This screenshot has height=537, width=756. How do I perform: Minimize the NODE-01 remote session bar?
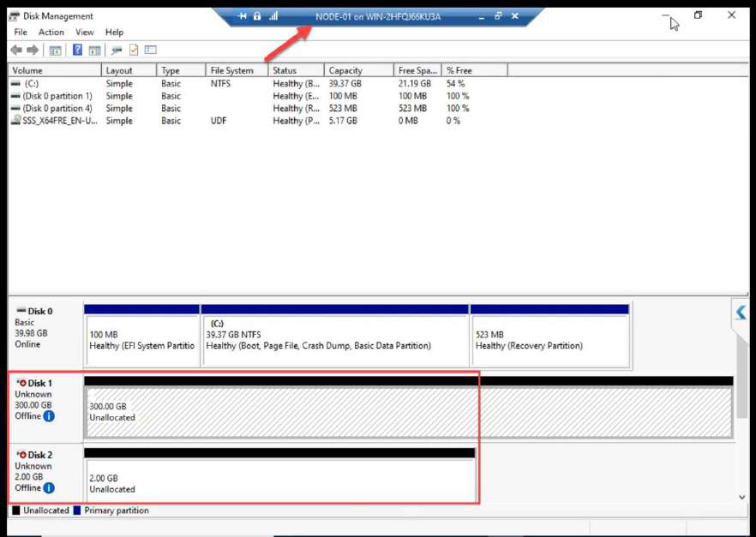482,17
